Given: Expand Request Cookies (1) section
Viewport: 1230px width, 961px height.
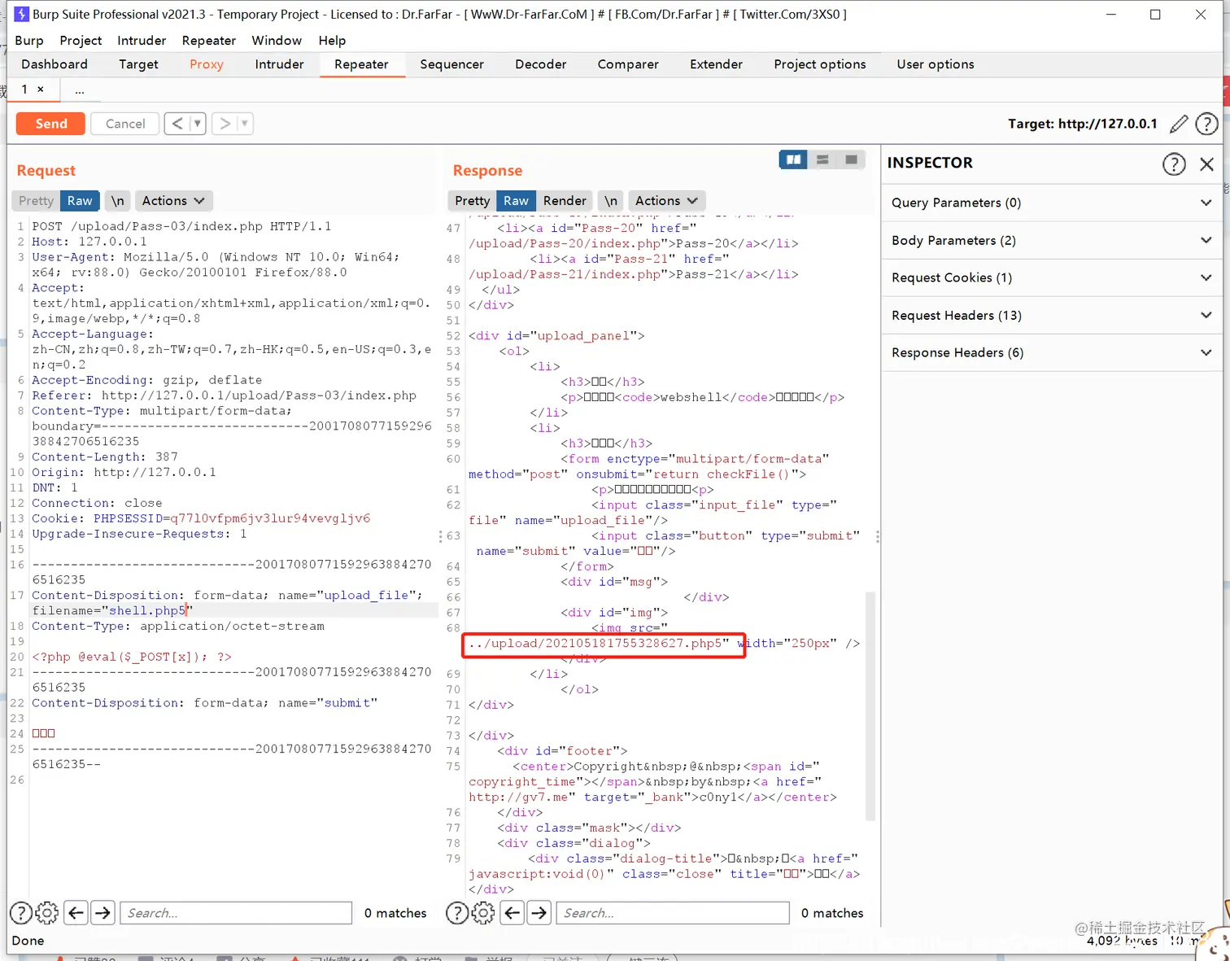Looking at the screenshot, I should [1051, 277].
